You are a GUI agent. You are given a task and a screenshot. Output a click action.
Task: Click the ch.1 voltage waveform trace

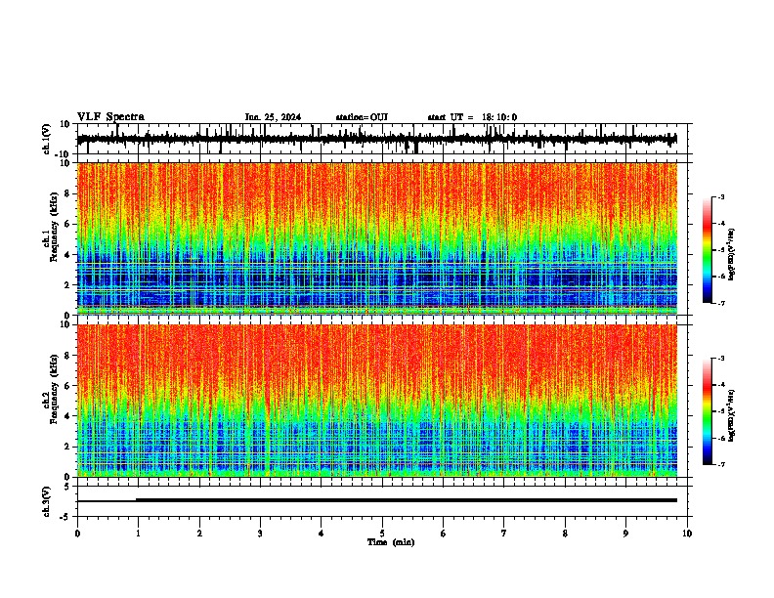[x=376, y=139]
